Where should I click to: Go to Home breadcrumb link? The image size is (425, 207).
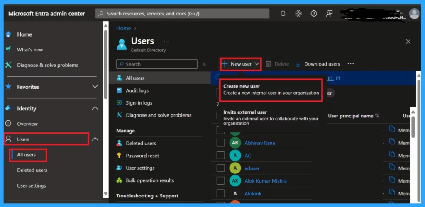[124, 28]
